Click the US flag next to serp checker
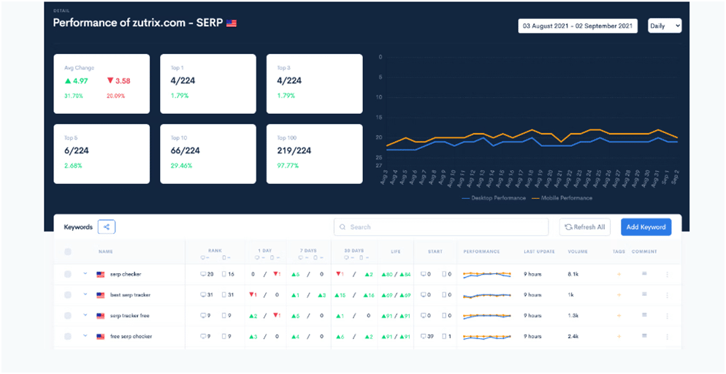This screenshot has width=726, height=374. click(x=102, y=275)
